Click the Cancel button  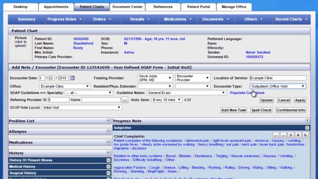tap(284, 100)
